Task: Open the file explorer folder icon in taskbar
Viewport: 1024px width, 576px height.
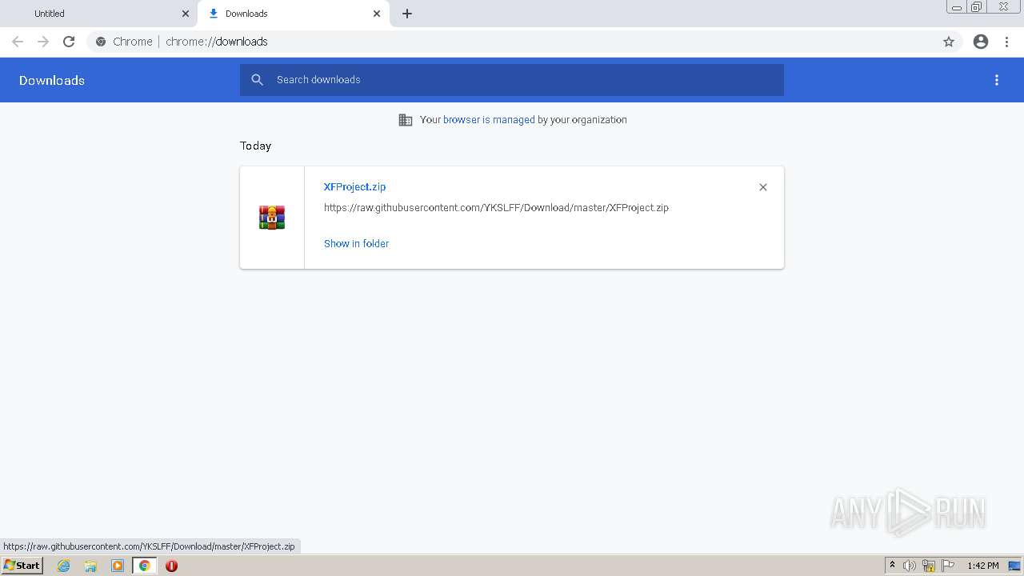Action: click(90, 566)
